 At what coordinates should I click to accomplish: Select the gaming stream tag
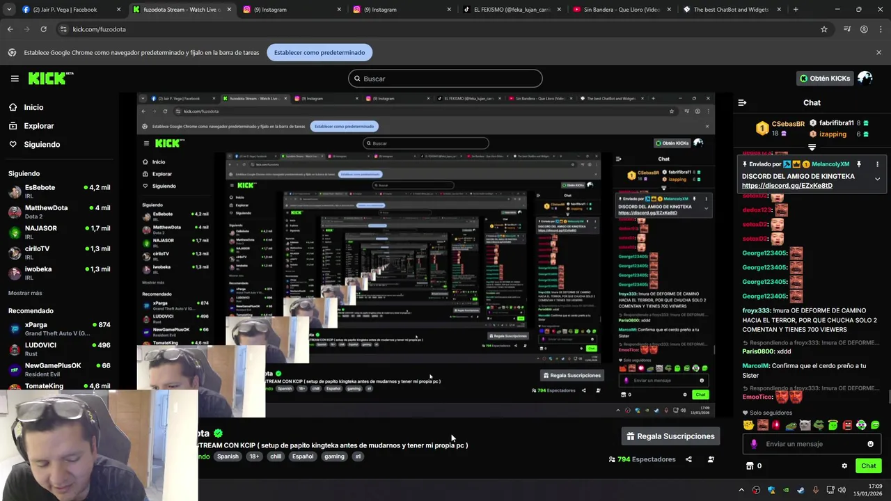(x=334, y=456)
